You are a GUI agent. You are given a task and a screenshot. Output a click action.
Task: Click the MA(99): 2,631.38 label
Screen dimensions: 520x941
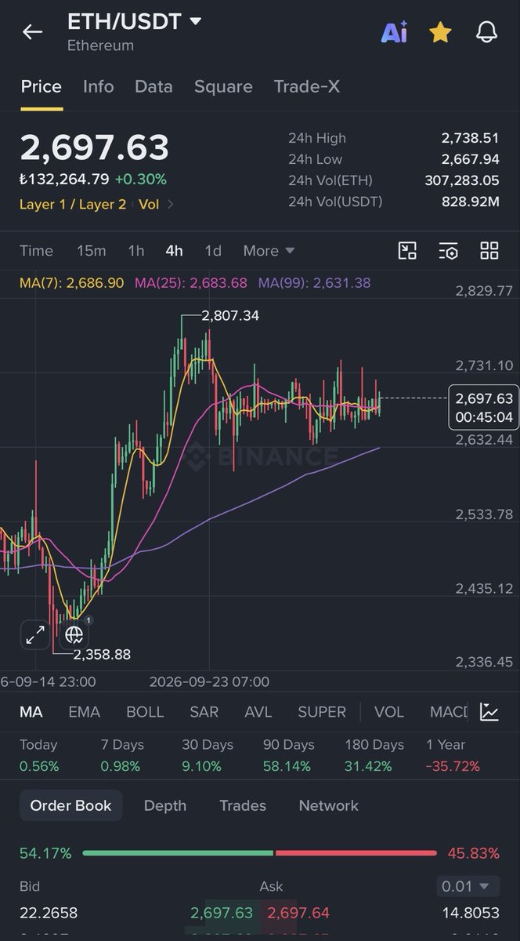click(315, 283)
